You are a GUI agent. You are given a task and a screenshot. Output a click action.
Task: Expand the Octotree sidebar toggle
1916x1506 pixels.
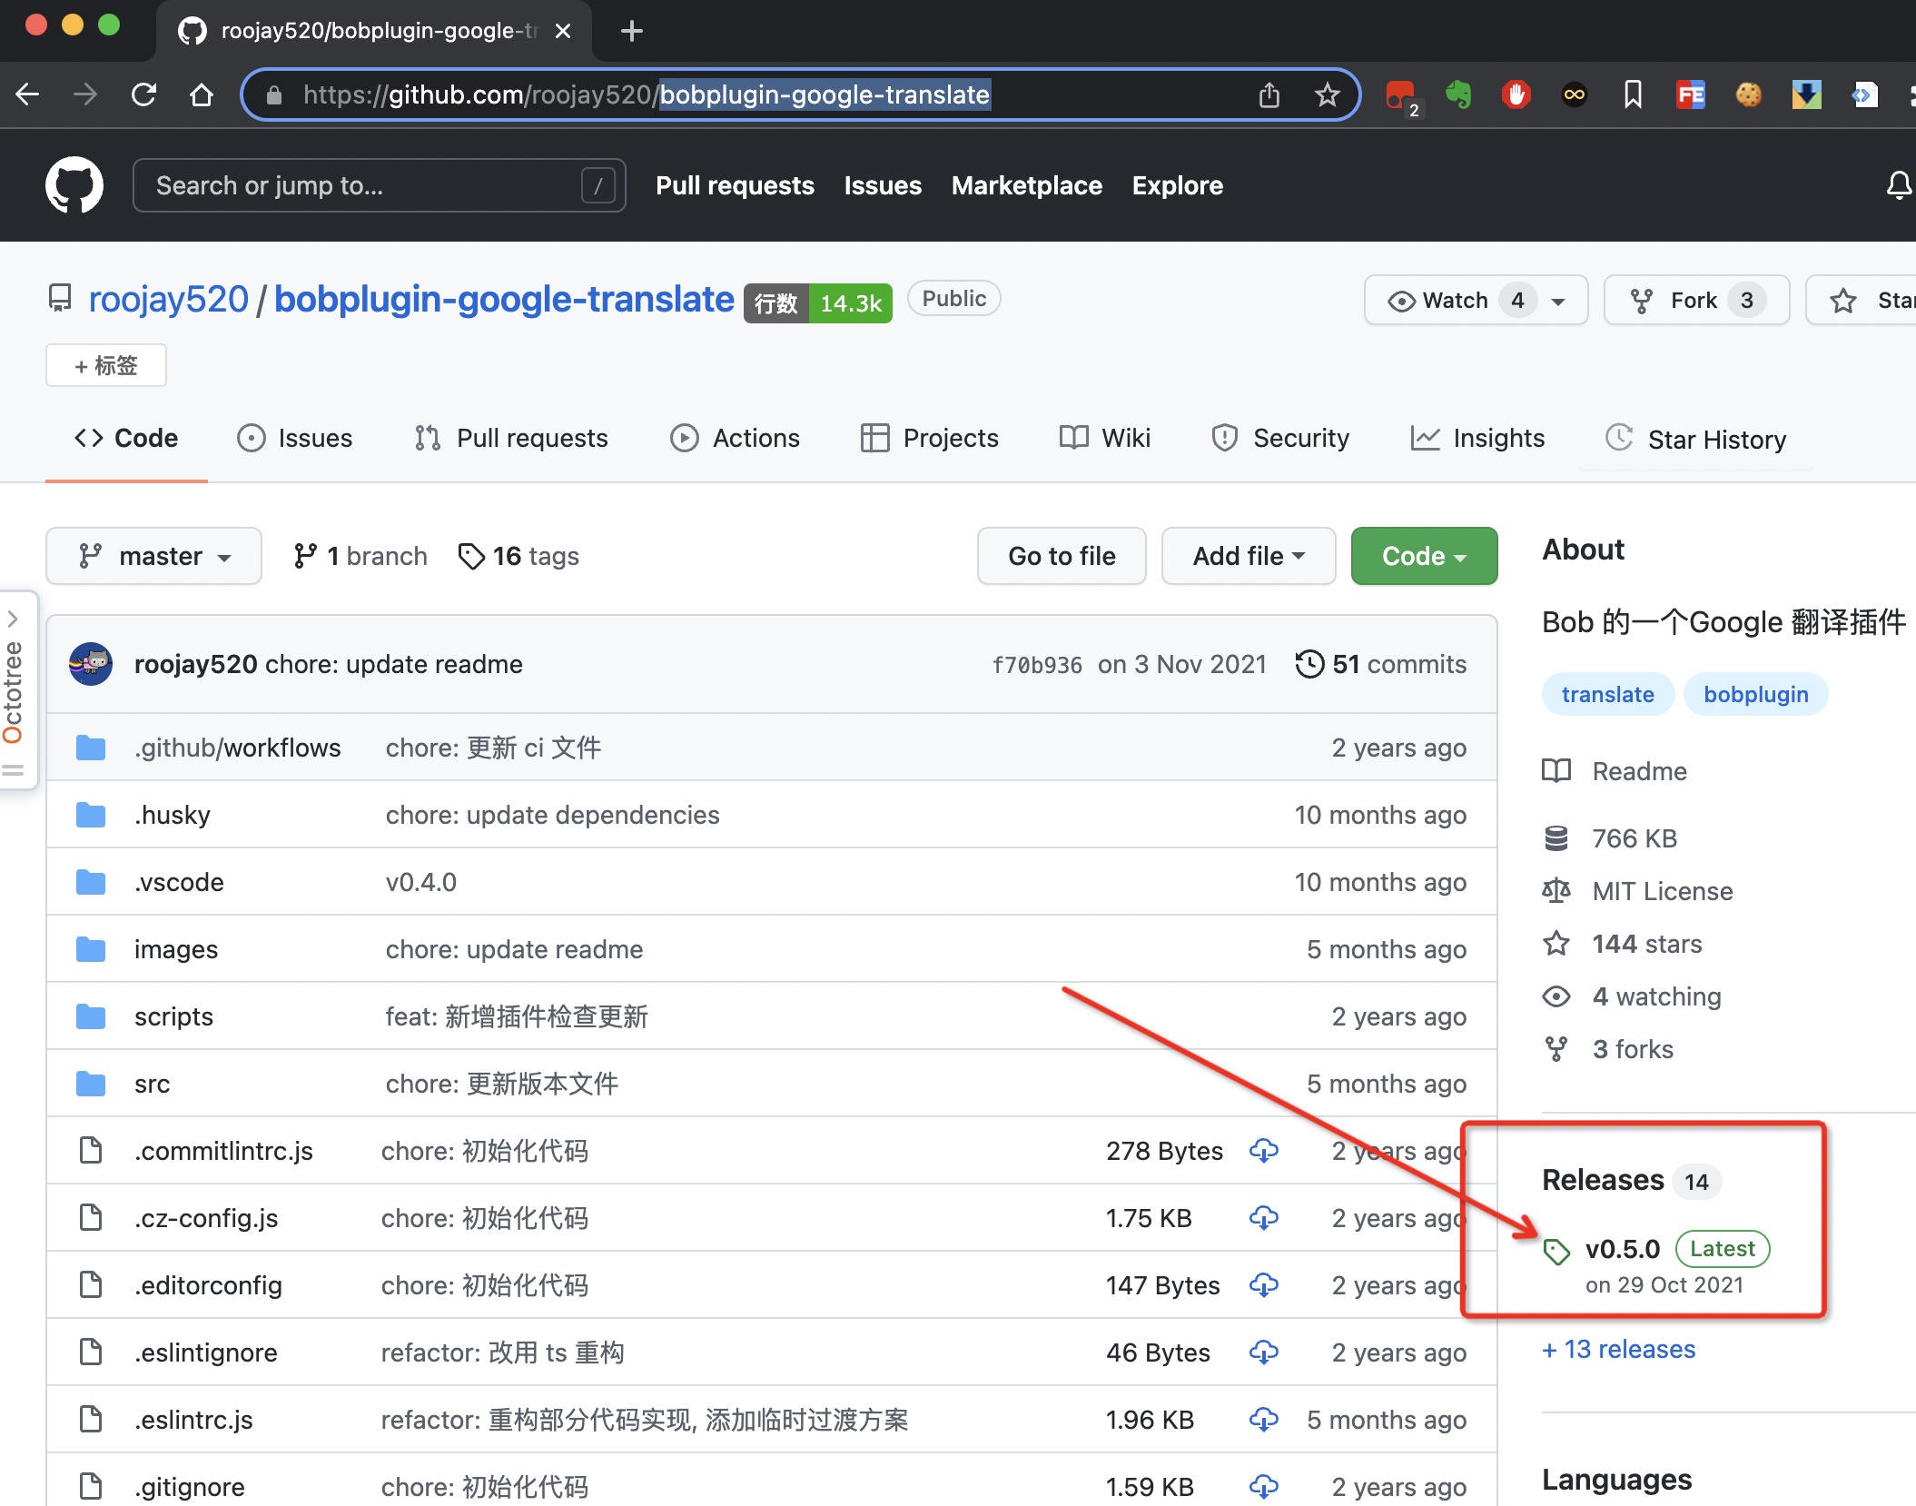click(x=14, y=619)
